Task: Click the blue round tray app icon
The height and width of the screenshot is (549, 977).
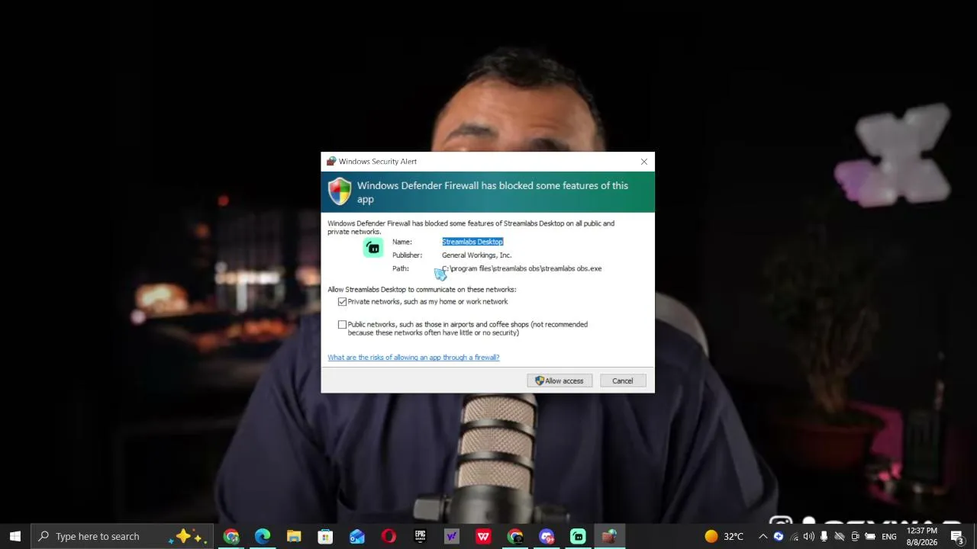Action: pos(779,536)
